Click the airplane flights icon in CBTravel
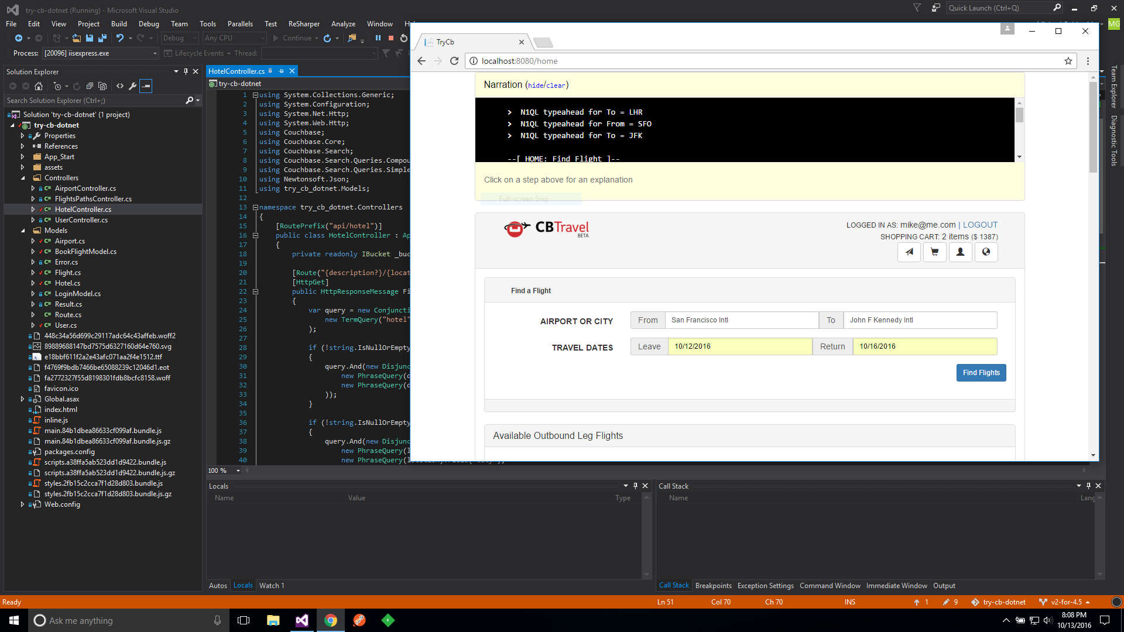Viewport: 1124px width, 632px height. [x=909, y=252]
